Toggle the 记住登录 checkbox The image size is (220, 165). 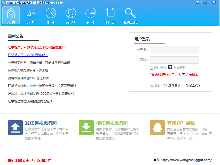pos(151,68)
